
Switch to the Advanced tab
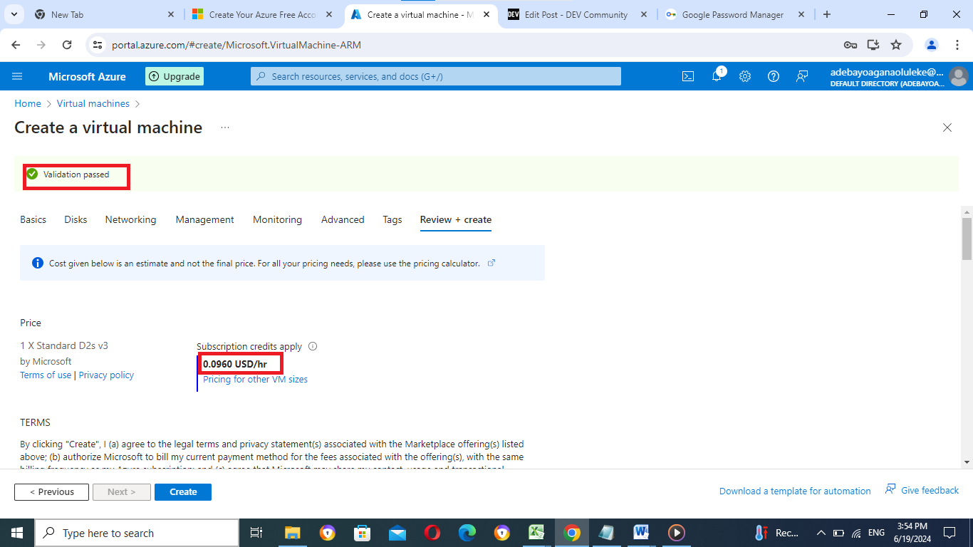point(343,219)
